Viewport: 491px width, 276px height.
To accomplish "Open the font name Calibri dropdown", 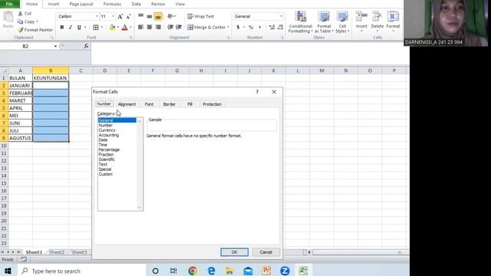I will pyautogui.click(x=97, y=16).
